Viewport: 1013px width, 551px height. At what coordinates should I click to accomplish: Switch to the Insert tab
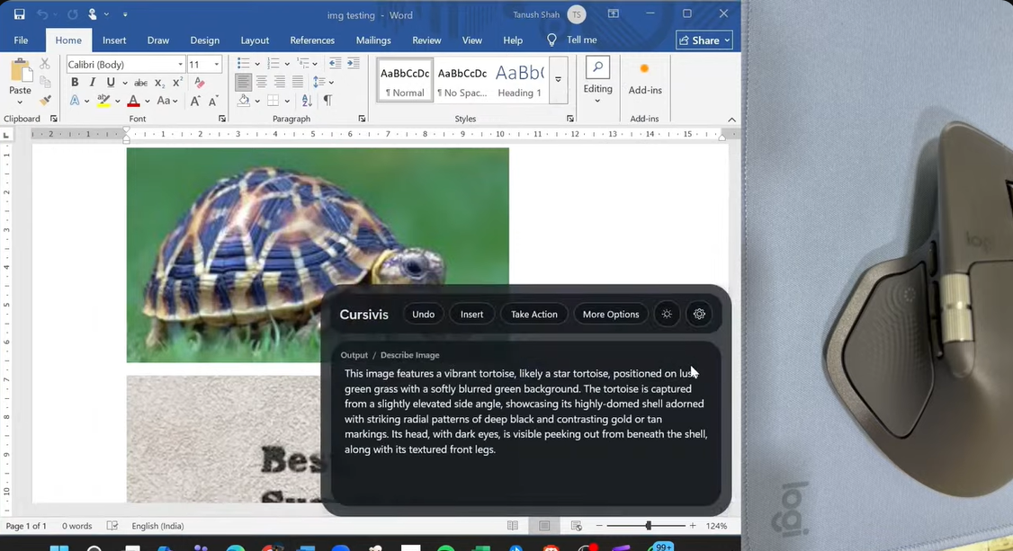coord(114,40)
